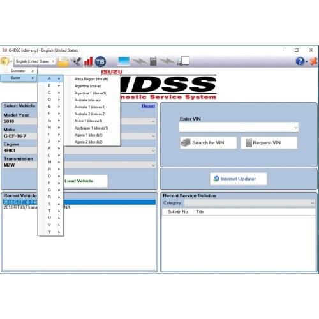Open the letter G submenu
Screen dimensions: 319x319
50,121
